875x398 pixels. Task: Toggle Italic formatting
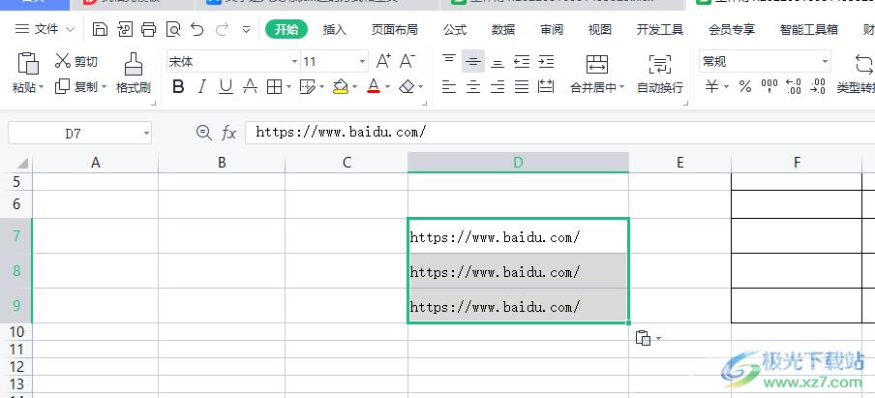click(x=202, y=86)
